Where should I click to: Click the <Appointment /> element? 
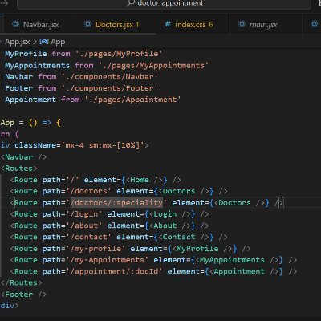[244, 272]
